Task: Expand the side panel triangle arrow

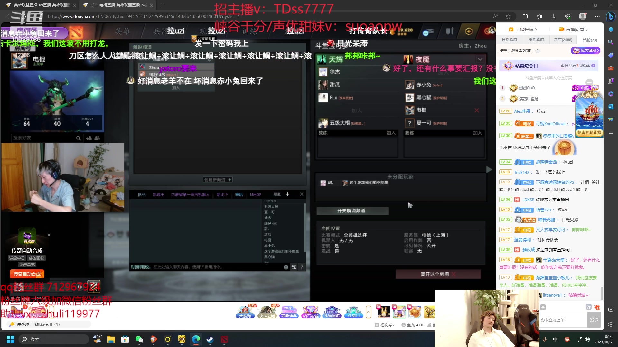Action: point(489,170)
